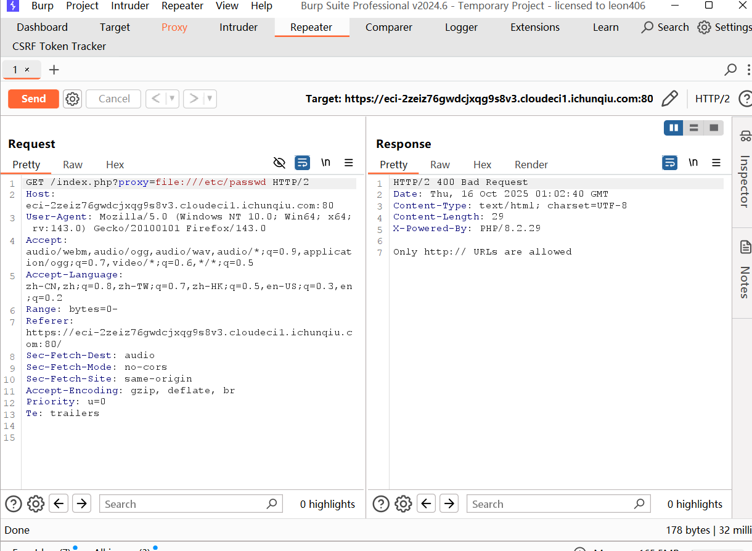Toggle show newline characters in response pane
752x551 pixels.
coord(693,163)
